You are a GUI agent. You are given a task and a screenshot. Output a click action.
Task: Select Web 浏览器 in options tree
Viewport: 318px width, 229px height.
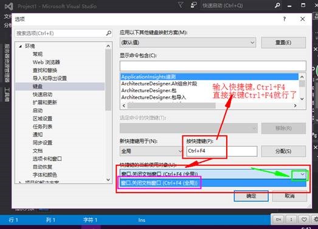click(x=46, y=62)
